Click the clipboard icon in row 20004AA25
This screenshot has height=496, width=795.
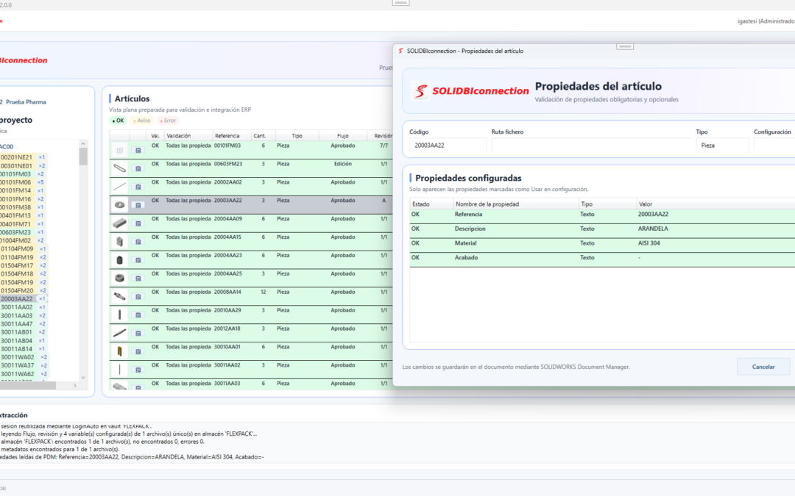coord(138,278)
